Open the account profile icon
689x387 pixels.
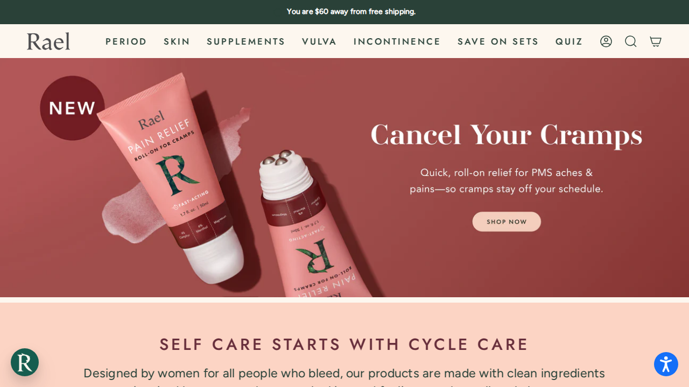pos(606,41)
